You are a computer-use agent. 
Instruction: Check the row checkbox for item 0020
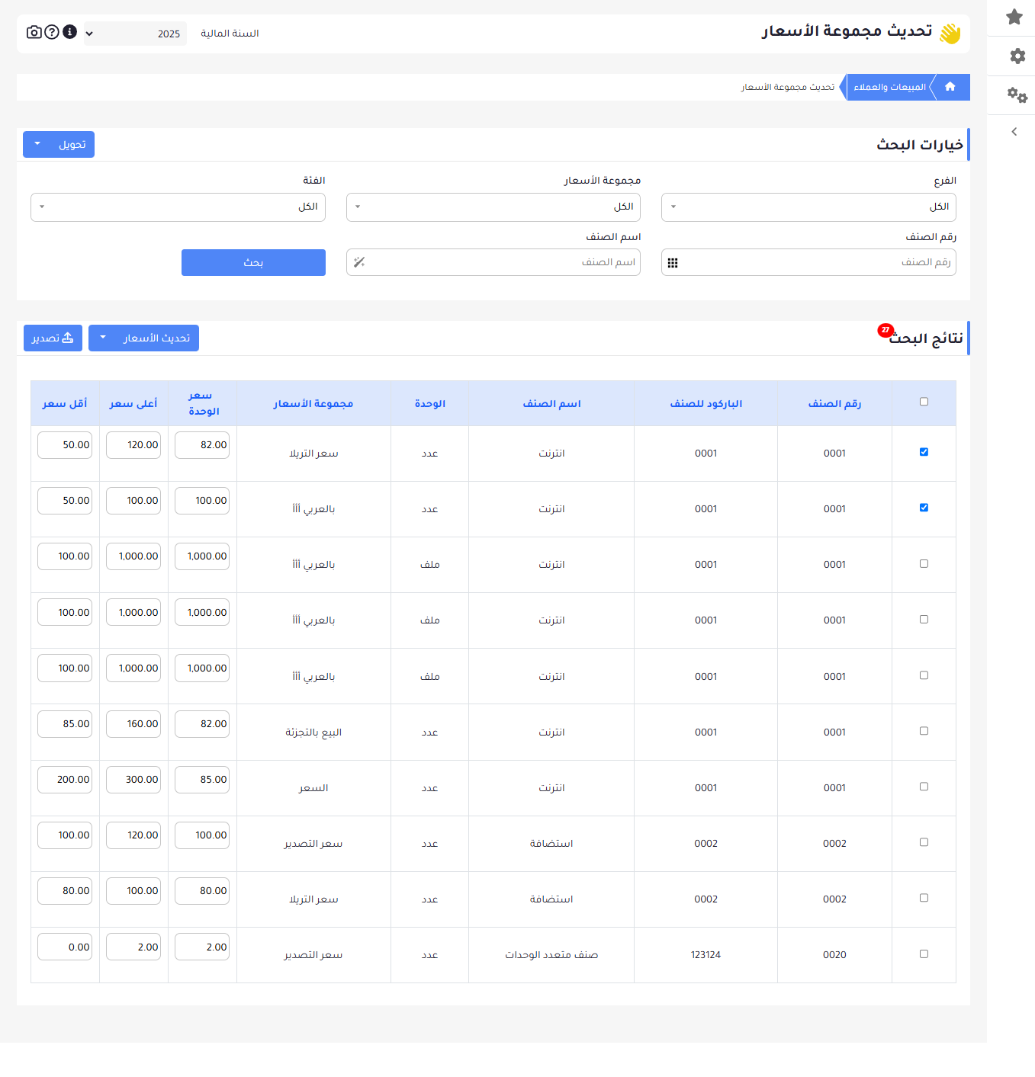coord(924,954)
